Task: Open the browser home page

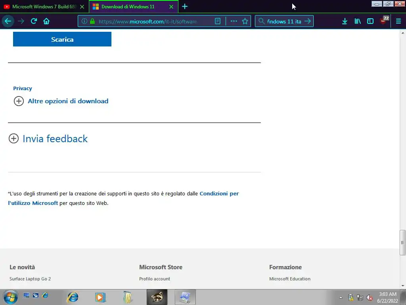Action: [46, 21]
